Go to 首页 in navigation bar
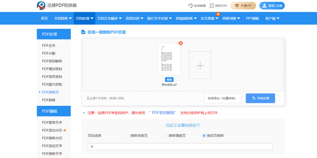This screenshot has width=317, height=158. click(44, 18)
